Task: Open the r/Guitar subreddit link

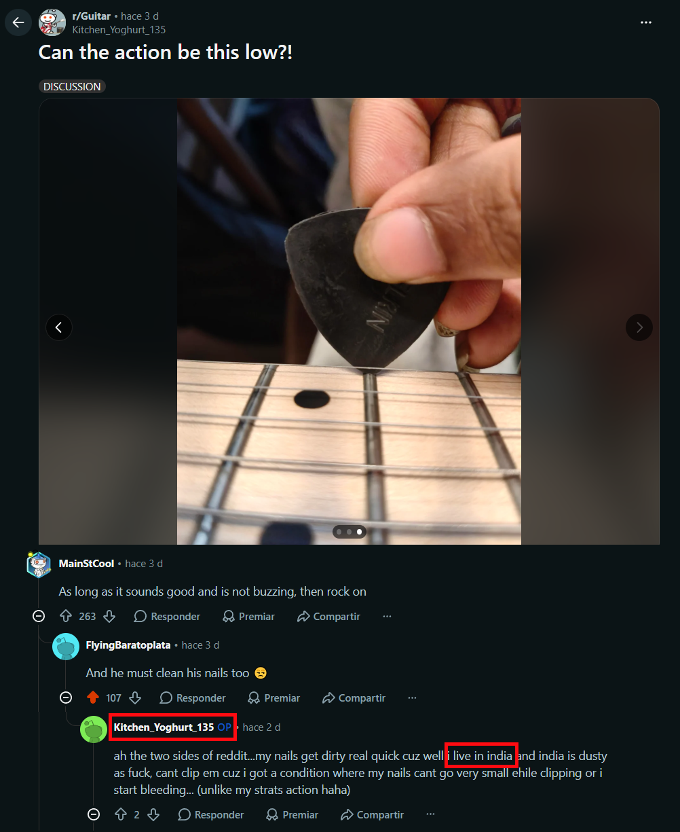Action: tap(91, 16)
